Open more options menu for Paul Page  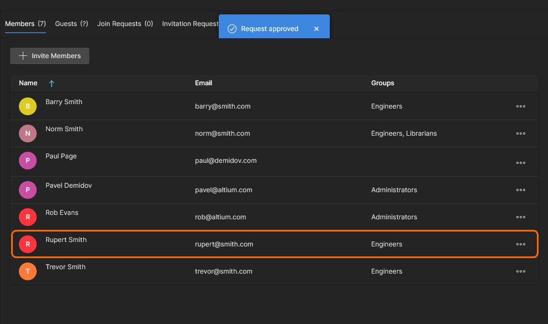(x=520, y=163)
